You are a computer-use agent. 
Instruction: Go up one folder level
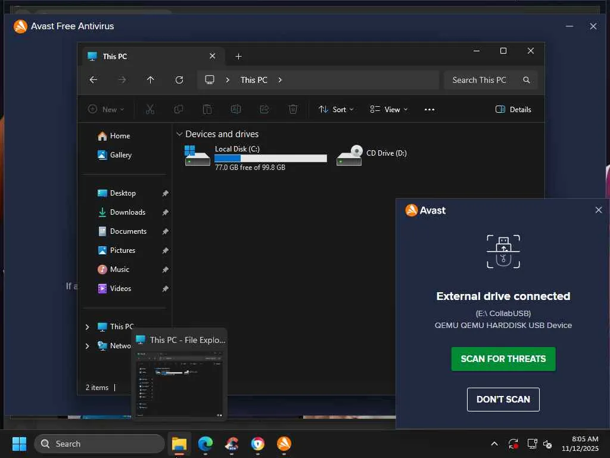(x=151, y=80)
